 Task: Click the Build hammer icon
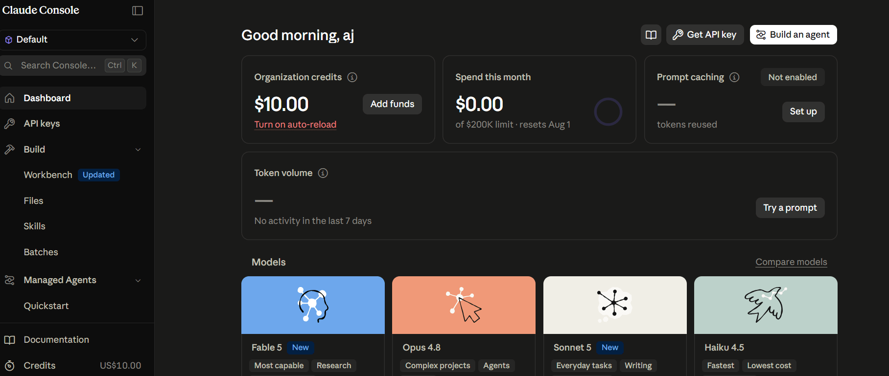[x=9, y=150]
